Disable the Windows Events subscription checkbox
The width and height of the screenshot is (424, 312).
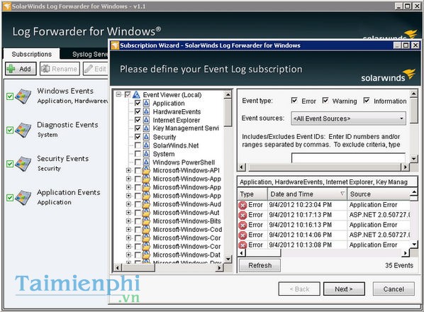coord(10,96)
